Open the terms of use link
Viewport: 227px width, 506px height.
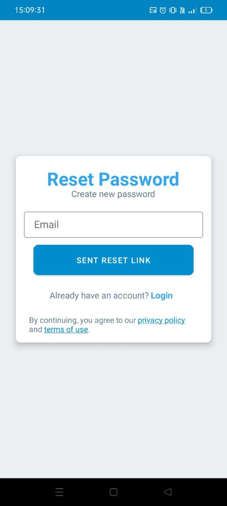coord(66,329)
